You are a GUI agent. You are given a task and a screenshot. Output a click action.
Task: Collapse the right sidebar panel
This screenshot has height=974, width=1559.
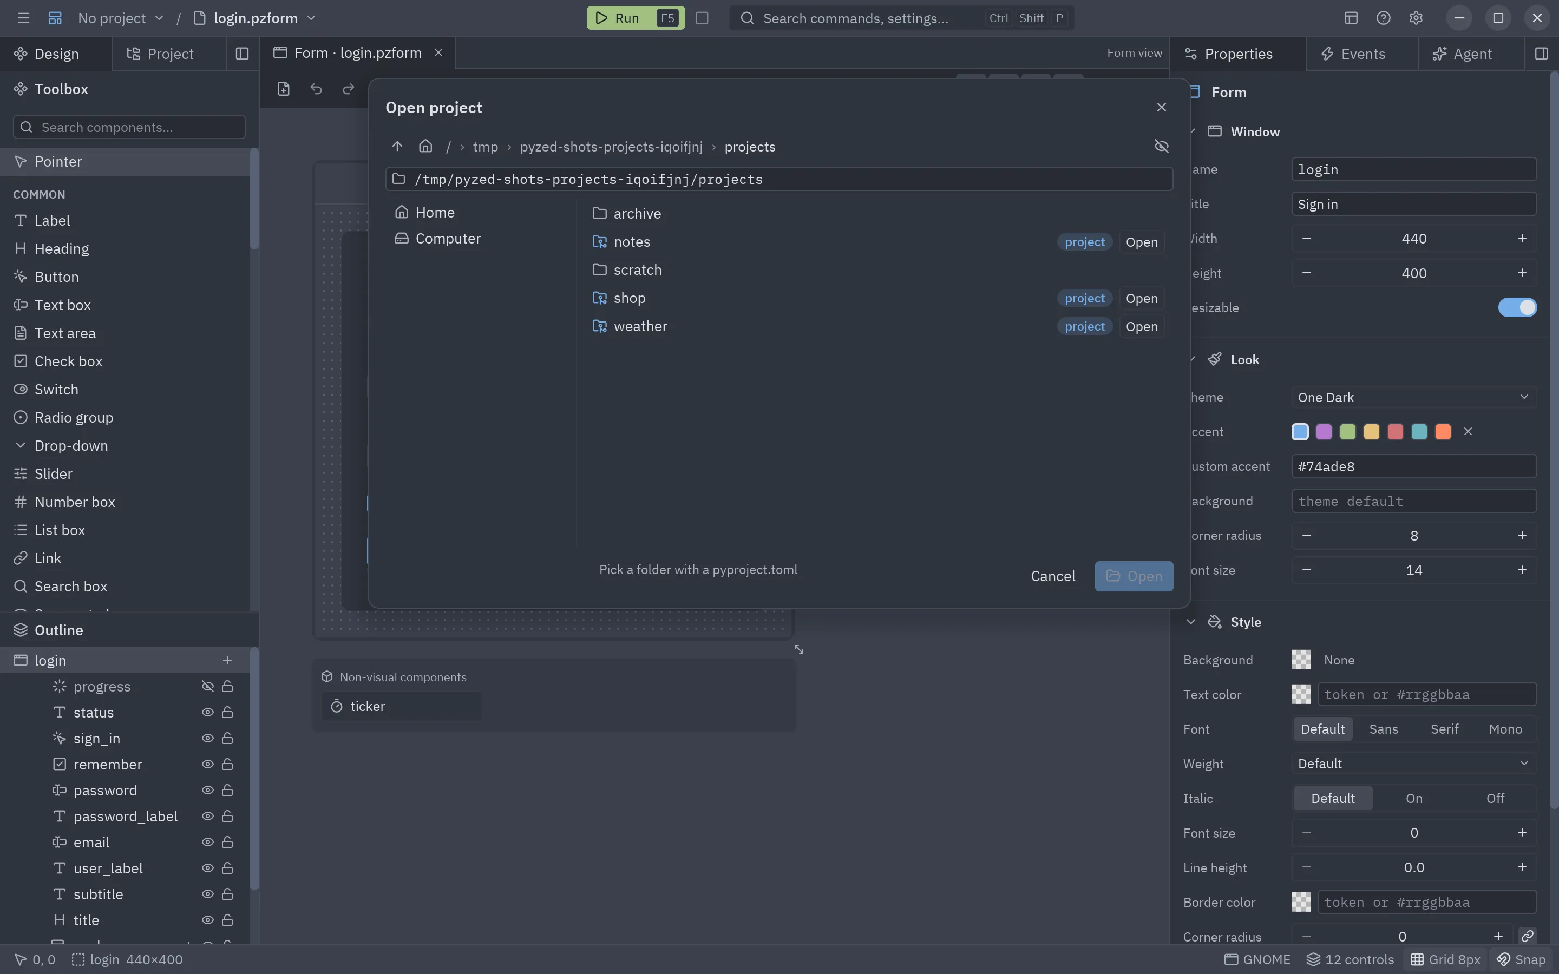(1541, 54)
